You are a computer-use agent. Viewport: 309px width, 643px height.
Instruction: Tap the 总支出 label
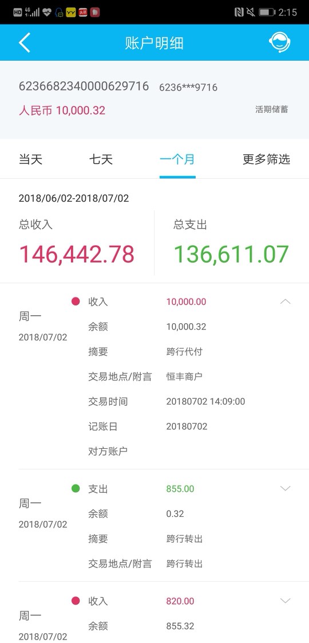coord(190,225)
